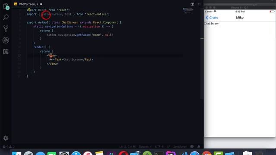Go back to Chats in the simulator
Image resolution: width=276 pixels, height=155 pixels.
point(212,18)
